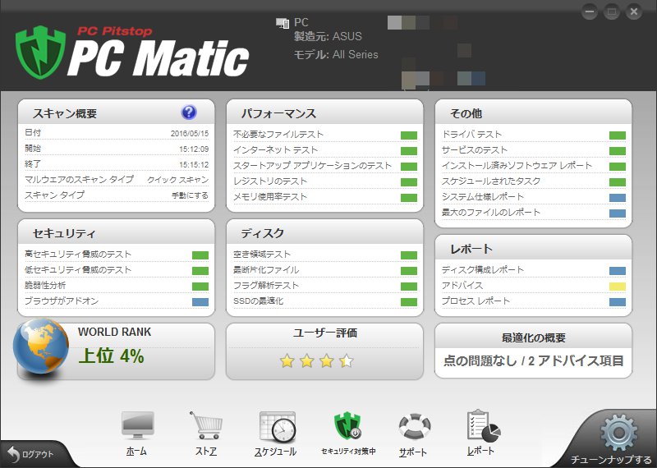Viewport: 657px width, 468px height.
Task: Open the フラグ解析テスト row
Action: [x=324, y=286]
